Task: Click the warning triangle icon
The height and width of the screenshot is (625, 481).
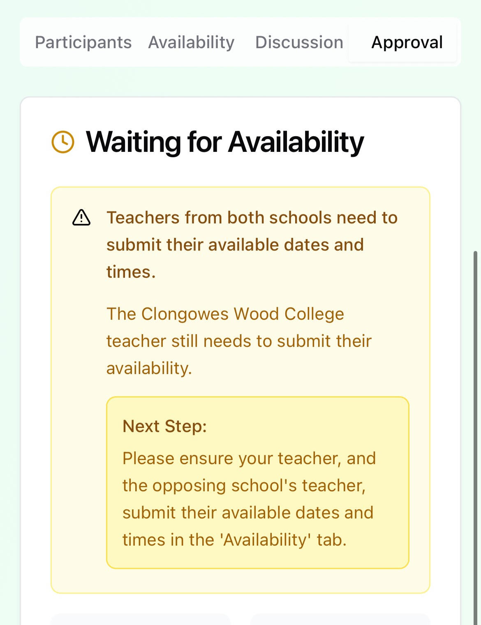Action: (x=81, y=218)
